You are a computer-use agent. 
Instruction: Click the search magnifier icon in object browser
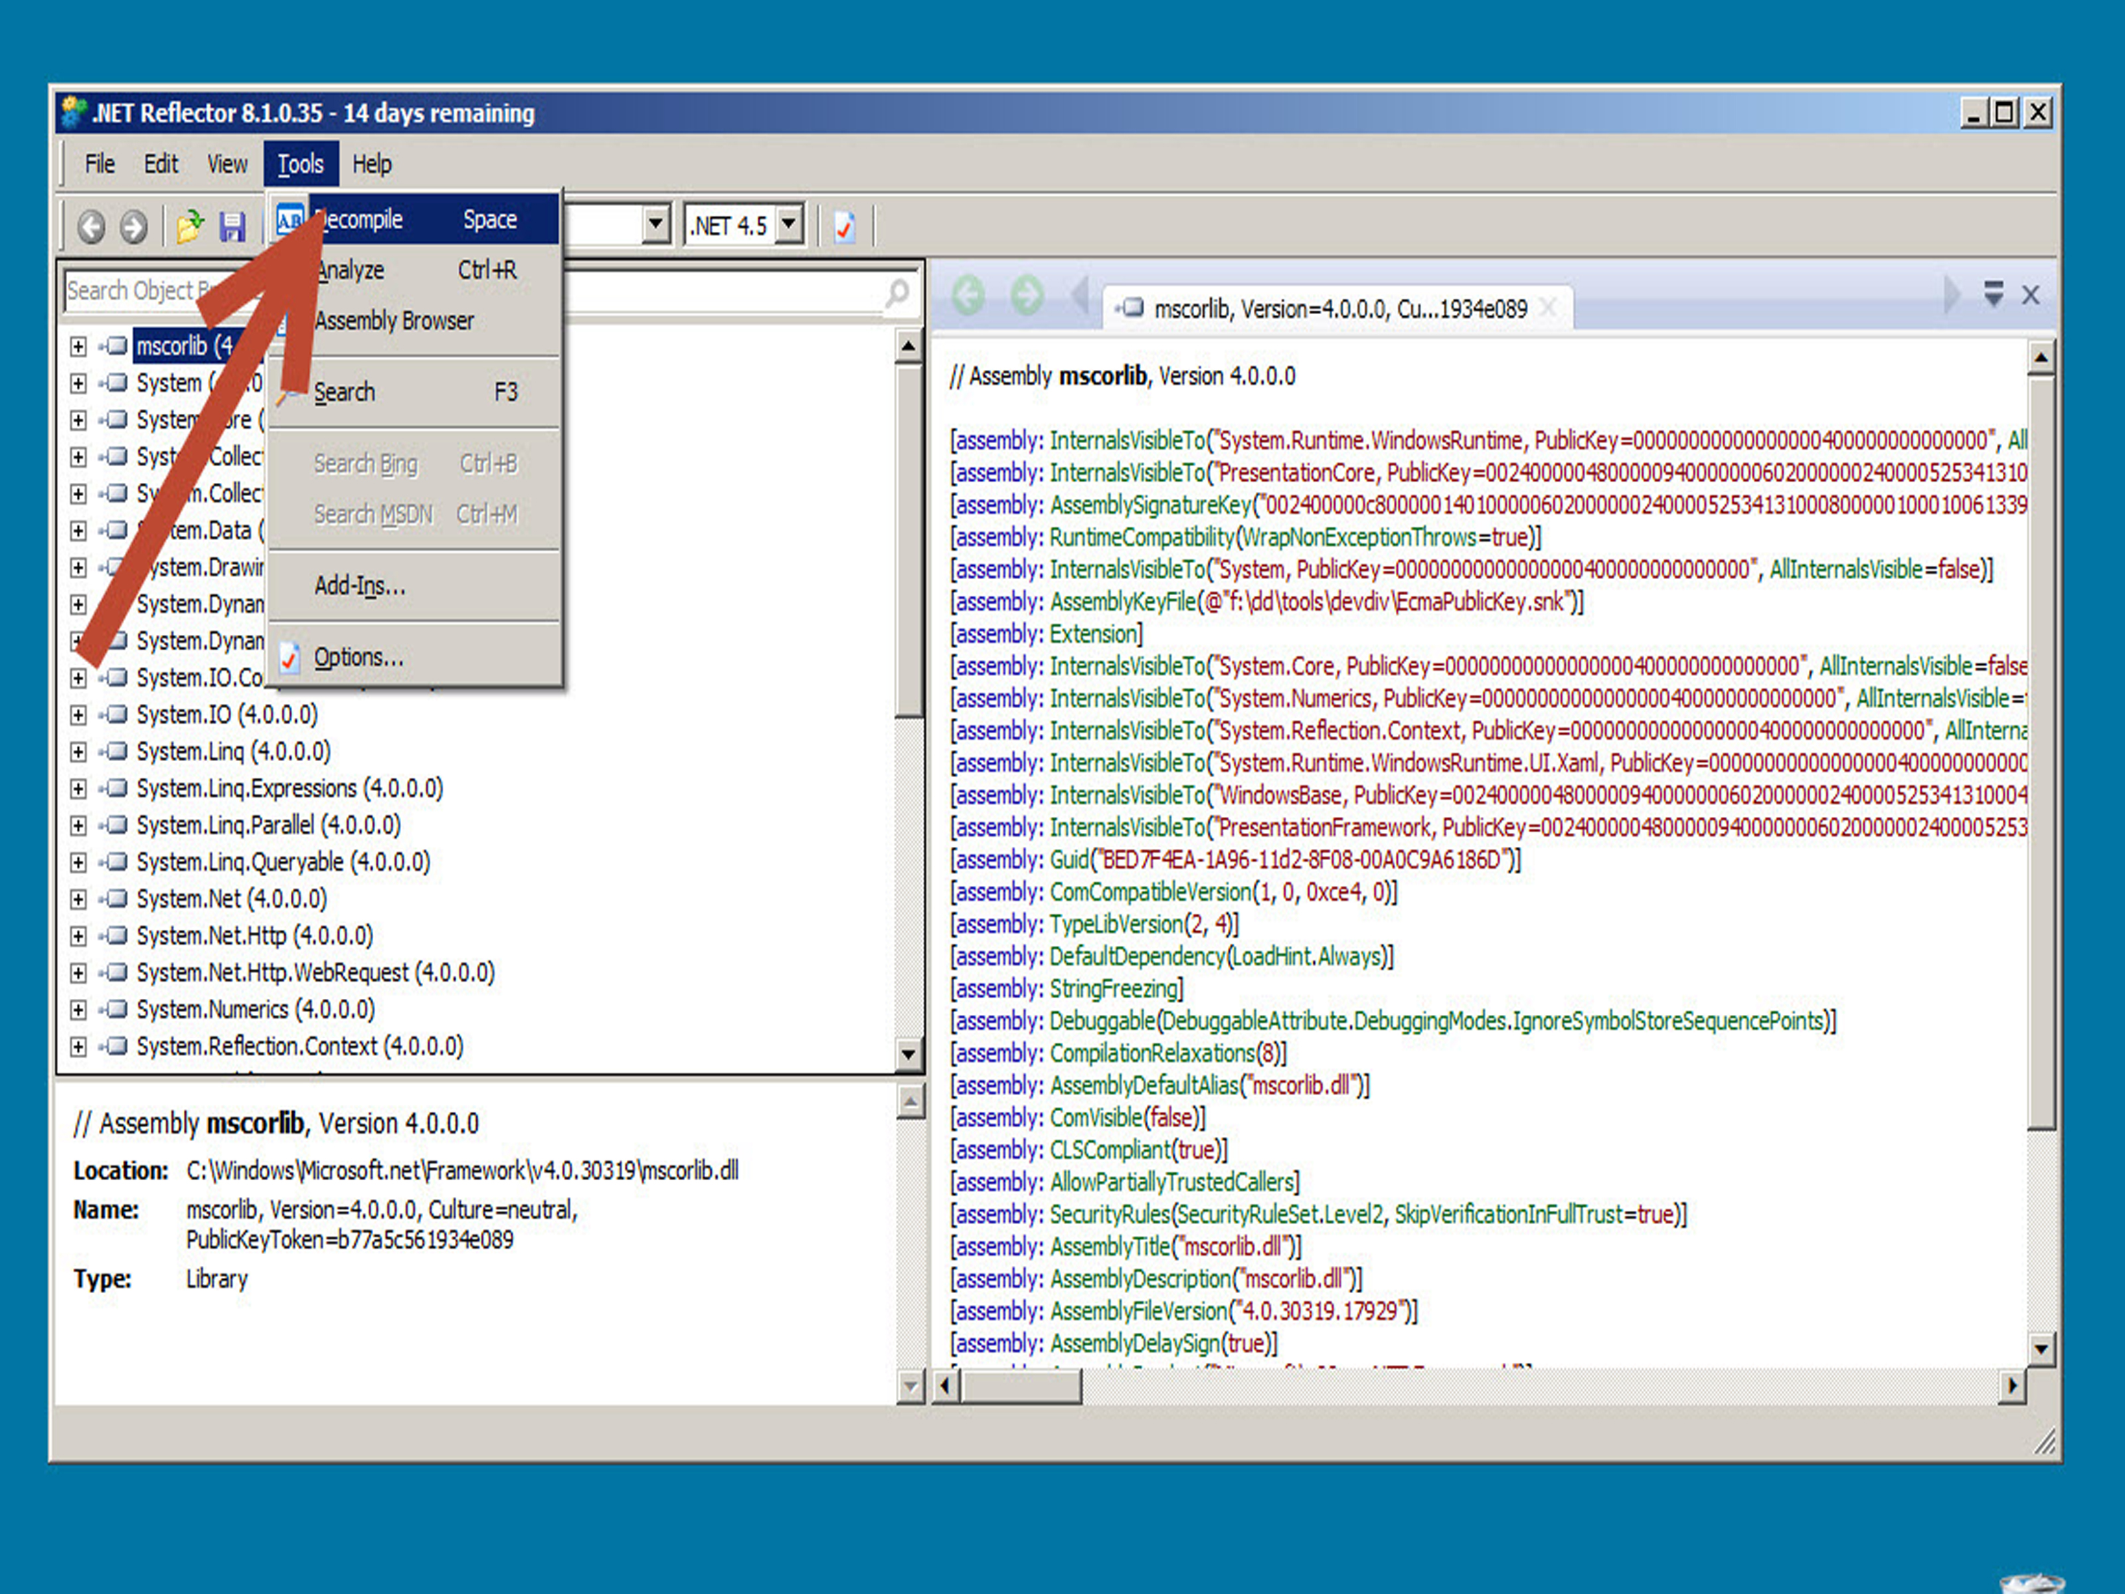coord(897,292)
